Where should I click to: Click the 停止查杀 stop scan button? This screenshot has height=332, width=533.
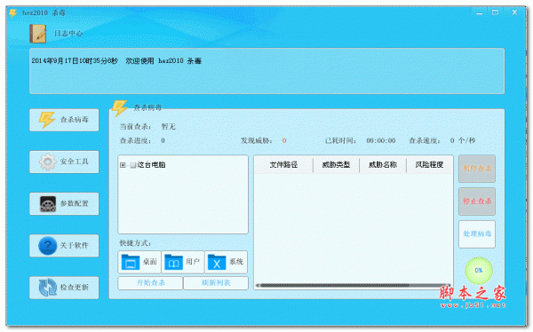tap(477, 202)
